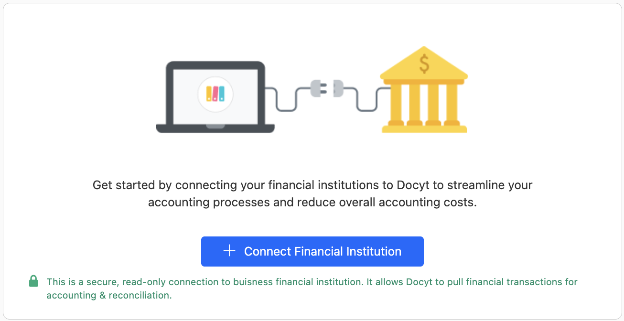Click the dollar sign on the bank roof

pyautogui.click(x=424, y=64)
